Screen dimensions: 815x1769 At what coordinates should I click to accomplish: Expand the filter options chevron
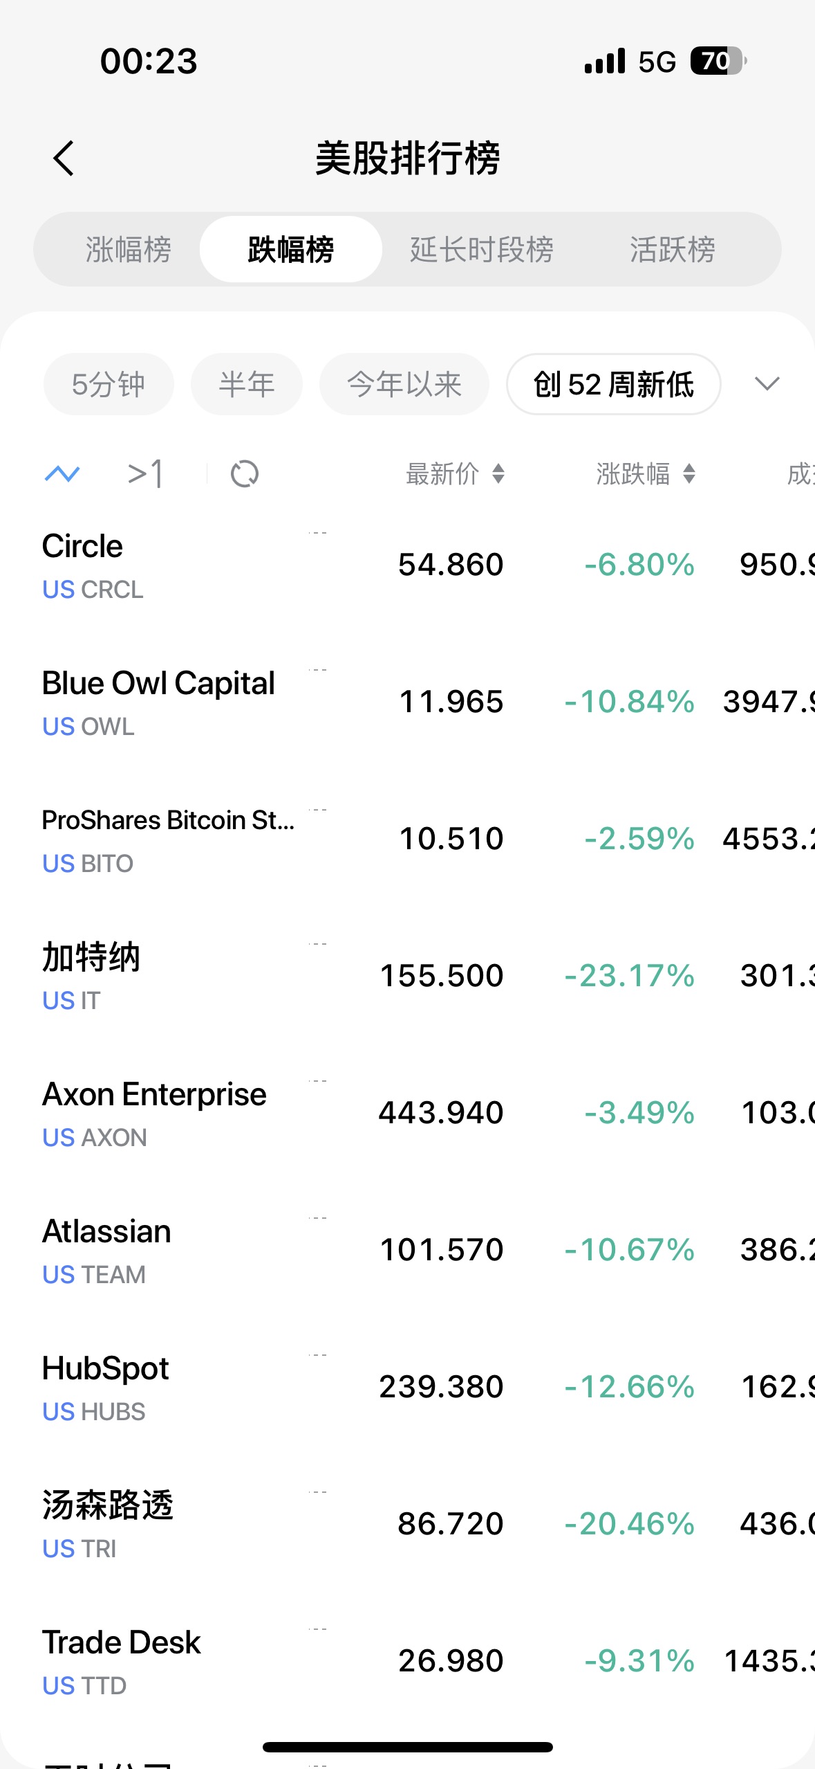point(767,384)
